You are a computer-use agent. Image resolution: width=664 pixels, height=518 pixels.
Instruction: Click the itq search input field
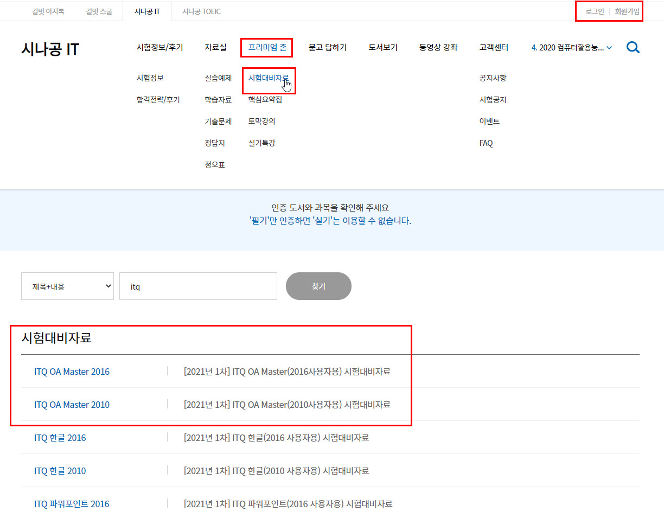click(x=198, y=286)
